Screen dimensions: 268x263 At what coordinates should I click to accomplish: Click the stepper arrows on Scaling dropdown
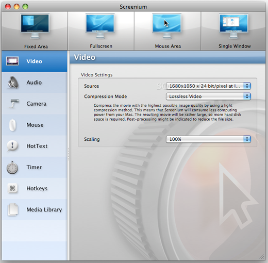(x=247, y=139)
